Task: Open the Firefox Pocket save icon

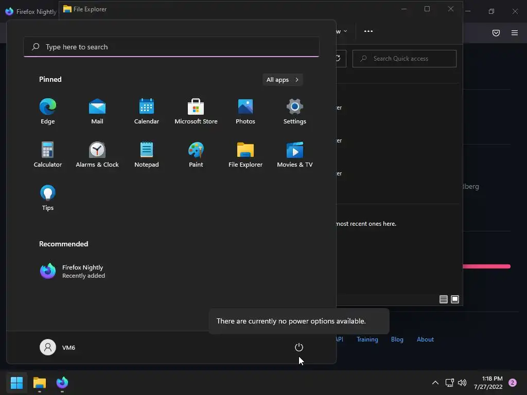Action: point(496,32)
